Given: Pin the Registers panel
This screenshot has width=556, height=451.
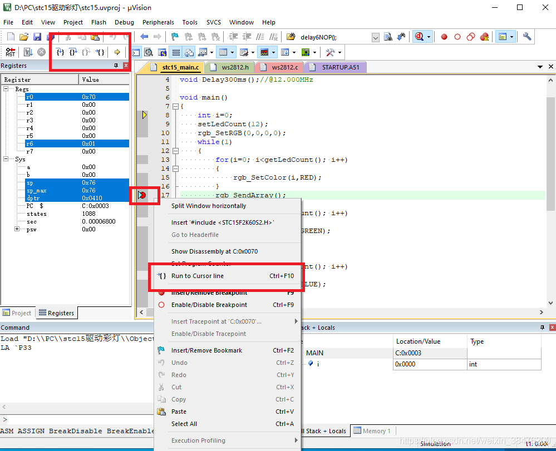Looking at the screenshot, I should [116, 66].
